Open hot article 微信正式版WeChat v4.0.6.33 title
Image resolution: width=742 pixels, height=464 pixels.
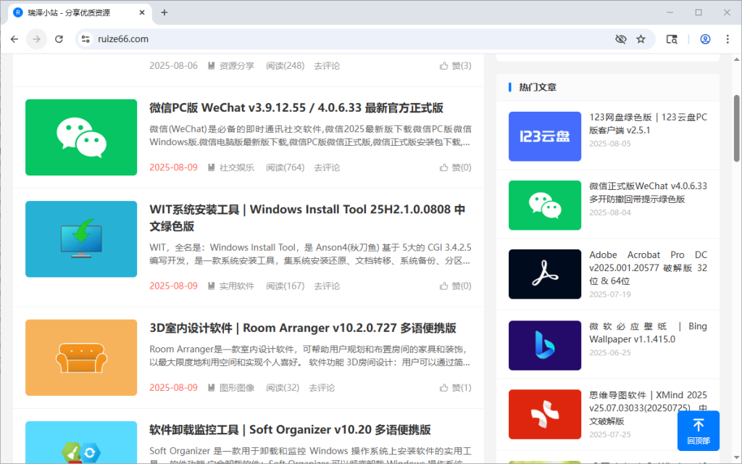pyautogui.click(x=648, y=193)
